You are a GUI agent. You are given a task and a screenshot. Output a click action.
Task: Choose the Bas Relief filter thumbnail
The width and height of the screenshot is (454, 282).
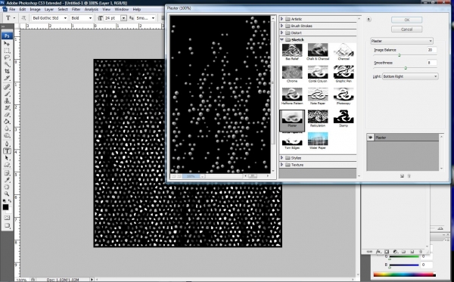292,52
